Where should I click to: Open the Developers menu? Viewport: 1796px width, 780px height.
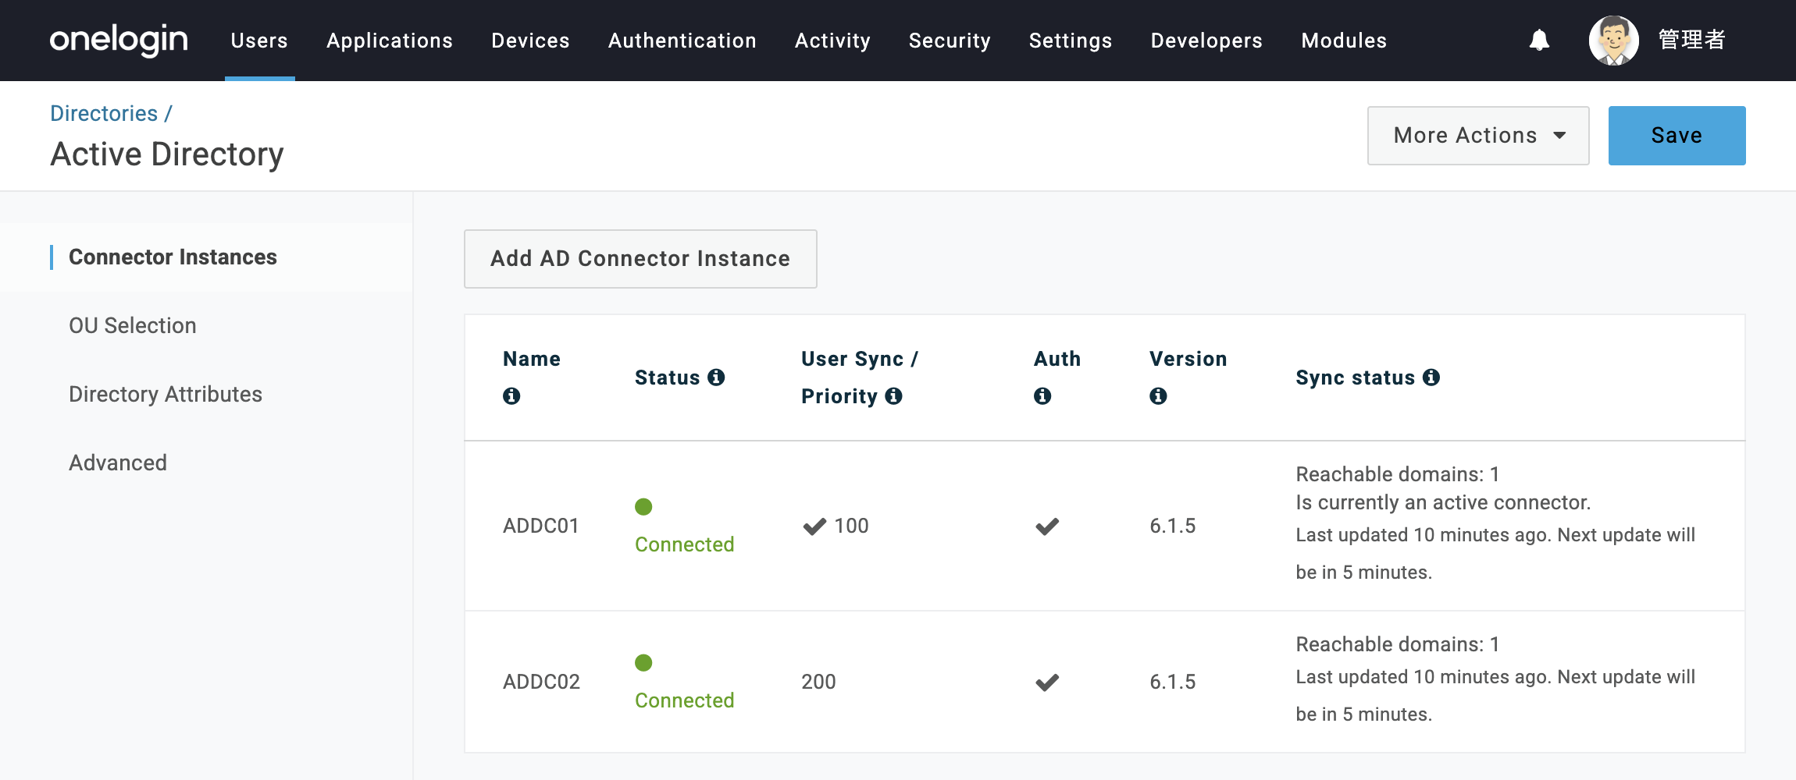pyautogui.click(x=1206, y=41)
